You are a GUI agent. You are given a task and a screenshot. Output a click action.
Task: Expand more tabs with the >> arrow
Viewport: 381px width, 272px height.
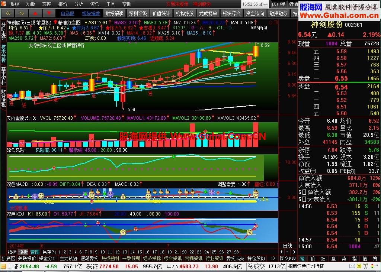click(x=273, y=258)
